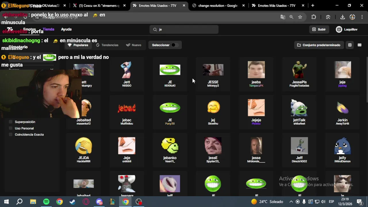Switch to the Tendencias tab
The image size is (368, 207).
(x=107, y=45)
